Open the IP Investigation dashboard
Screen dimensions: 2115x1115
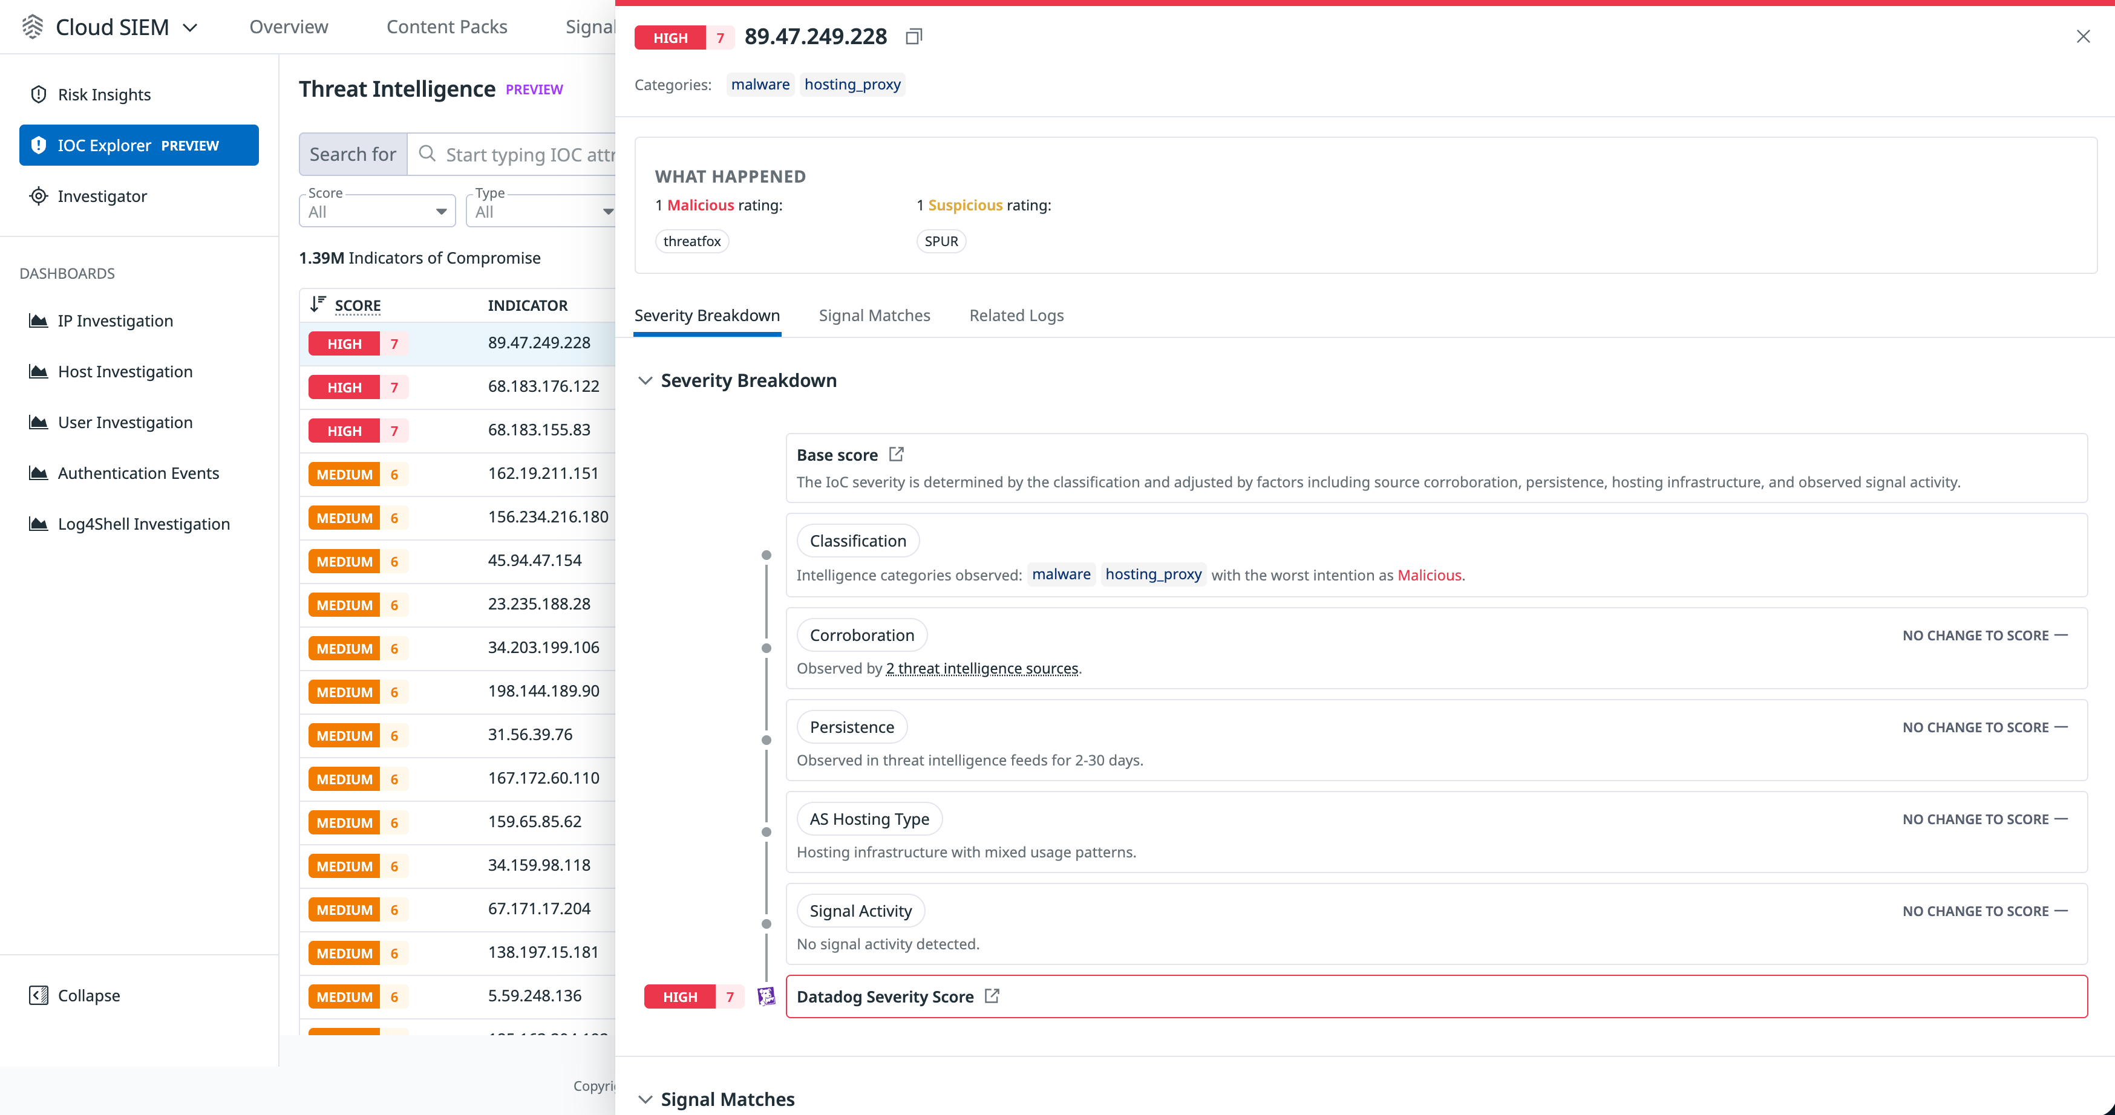115,321
